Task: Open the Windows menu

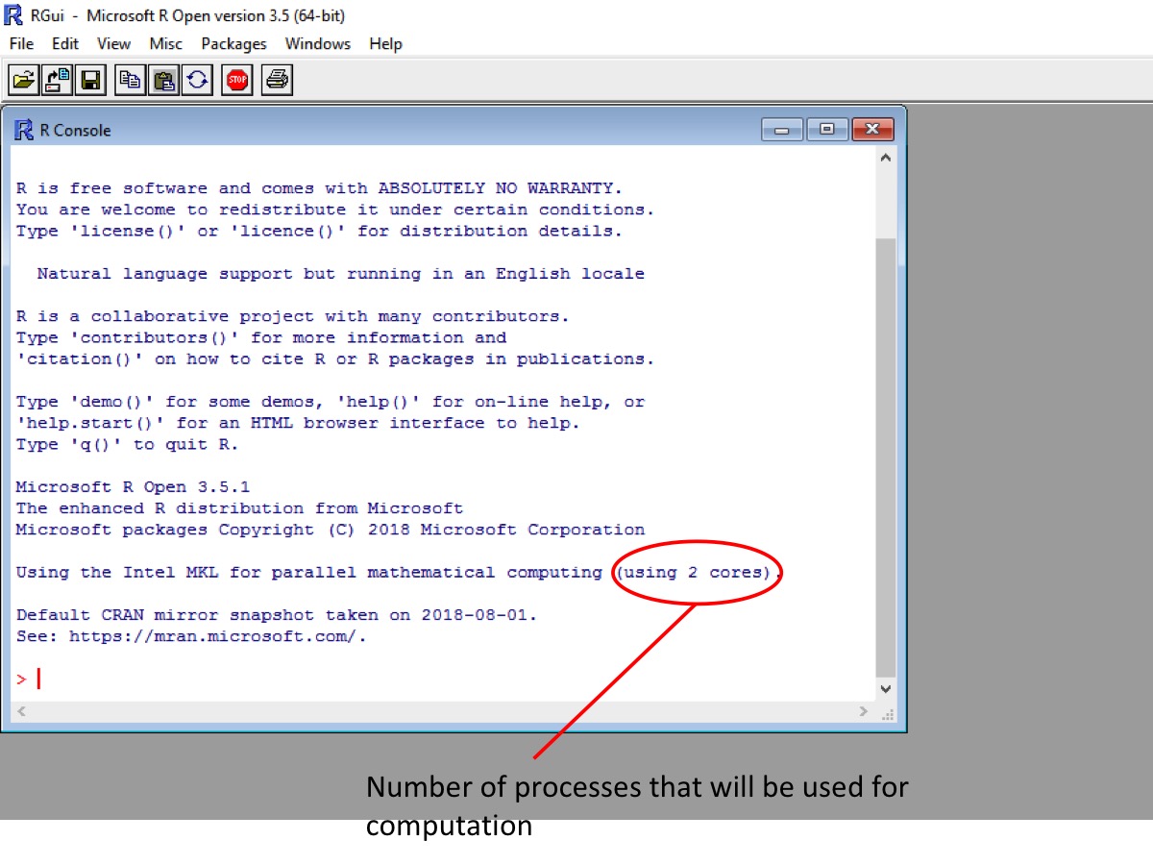Action: tap(317, 43)
